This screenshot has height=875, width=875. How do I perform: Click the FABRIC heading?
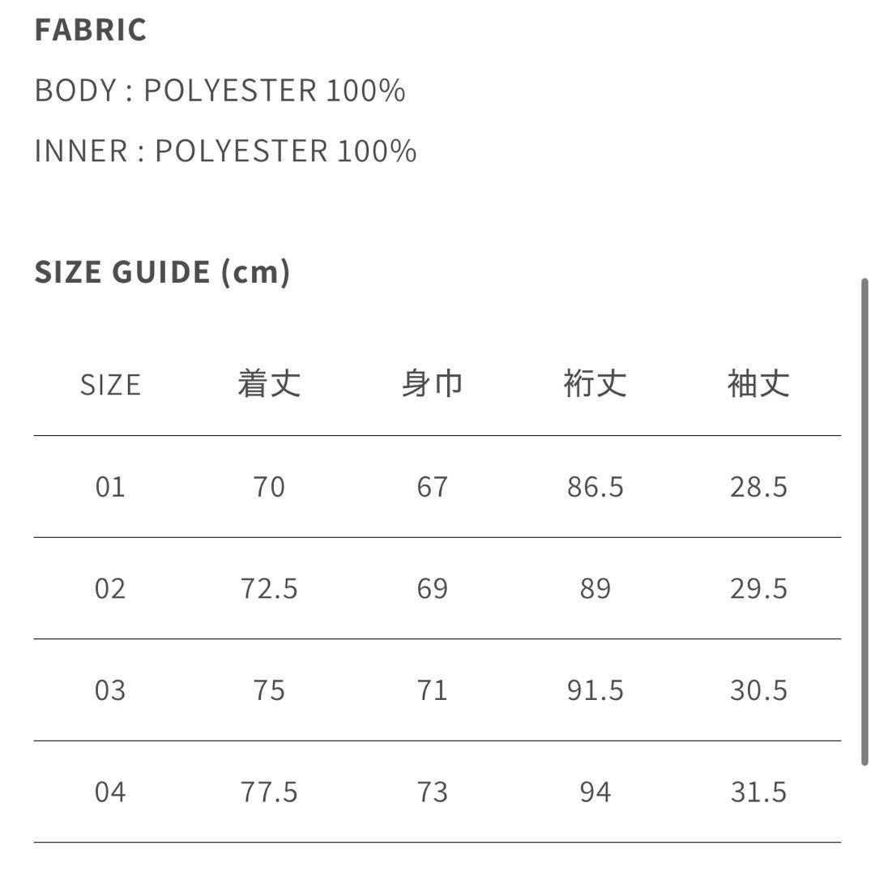click(91, 30)
